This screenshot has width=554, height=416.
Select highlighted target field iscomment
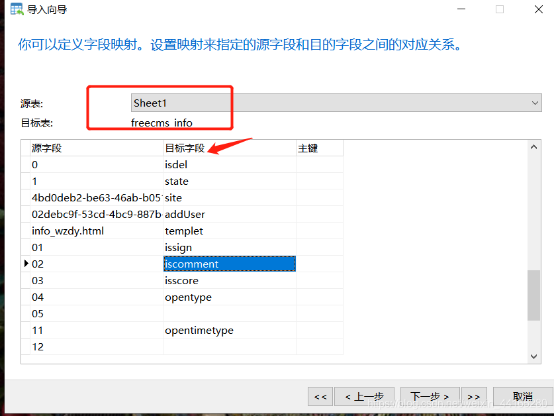coord(230,264)
